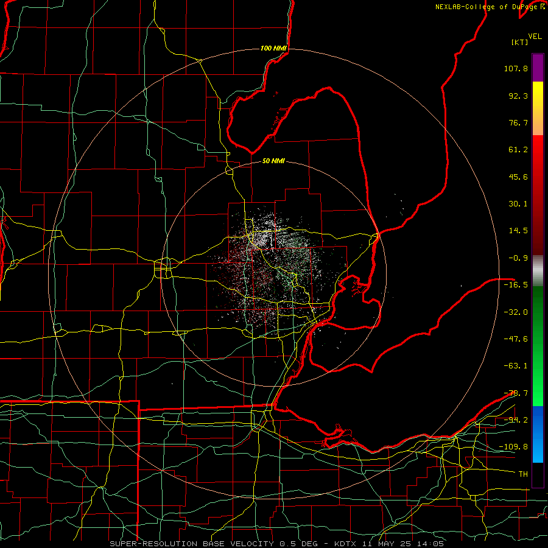Click the 107.8 value on velocity scale
548x548 pixels.
(516, 68)
